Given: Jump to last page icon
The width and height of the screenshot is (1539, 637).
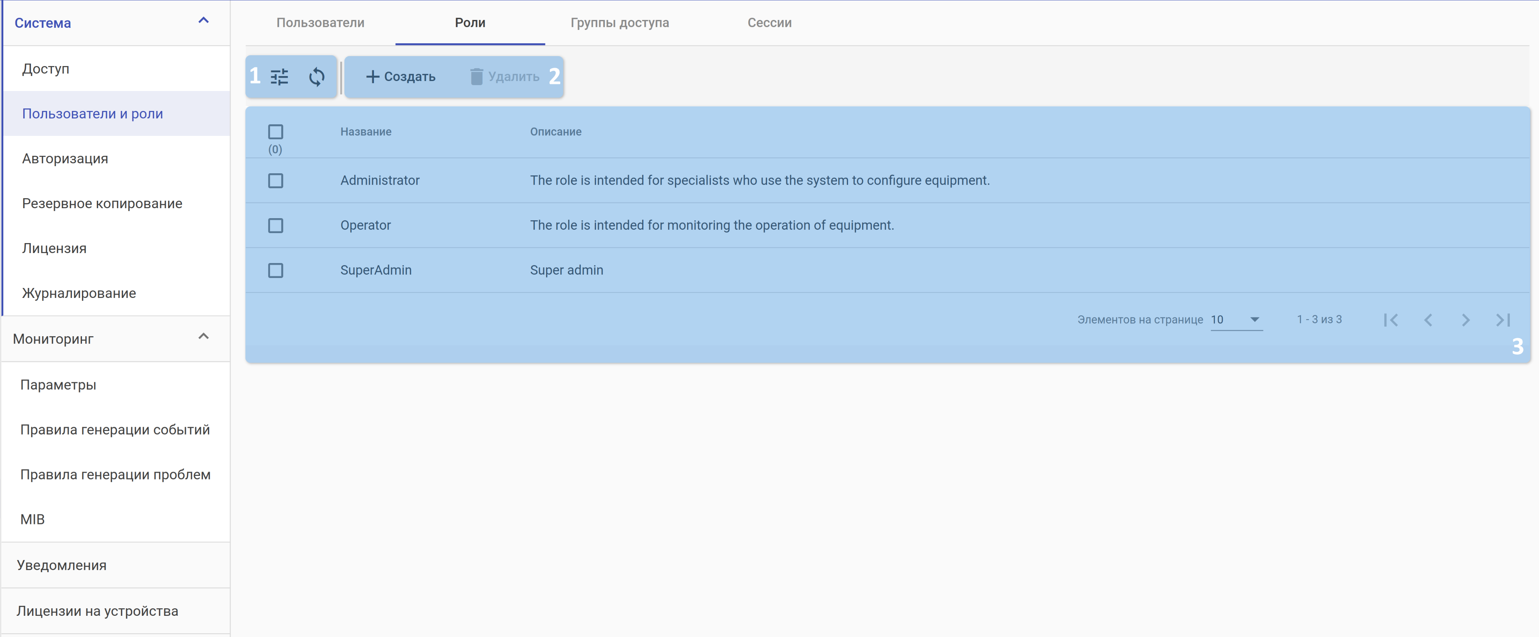Looking at the screenshot, I should pos(1503,320).
